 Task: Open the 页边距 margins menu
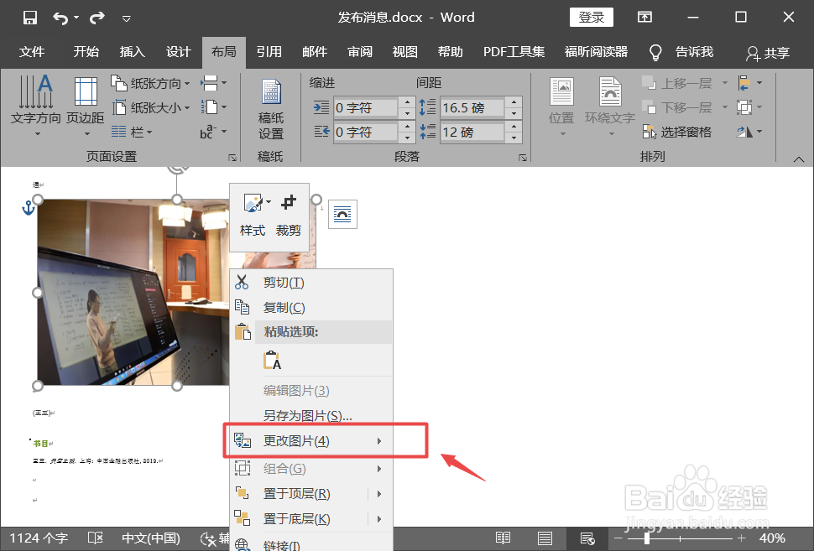coord(86,106)
